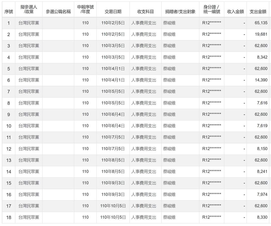Click the date in row 9

point(113,114)
